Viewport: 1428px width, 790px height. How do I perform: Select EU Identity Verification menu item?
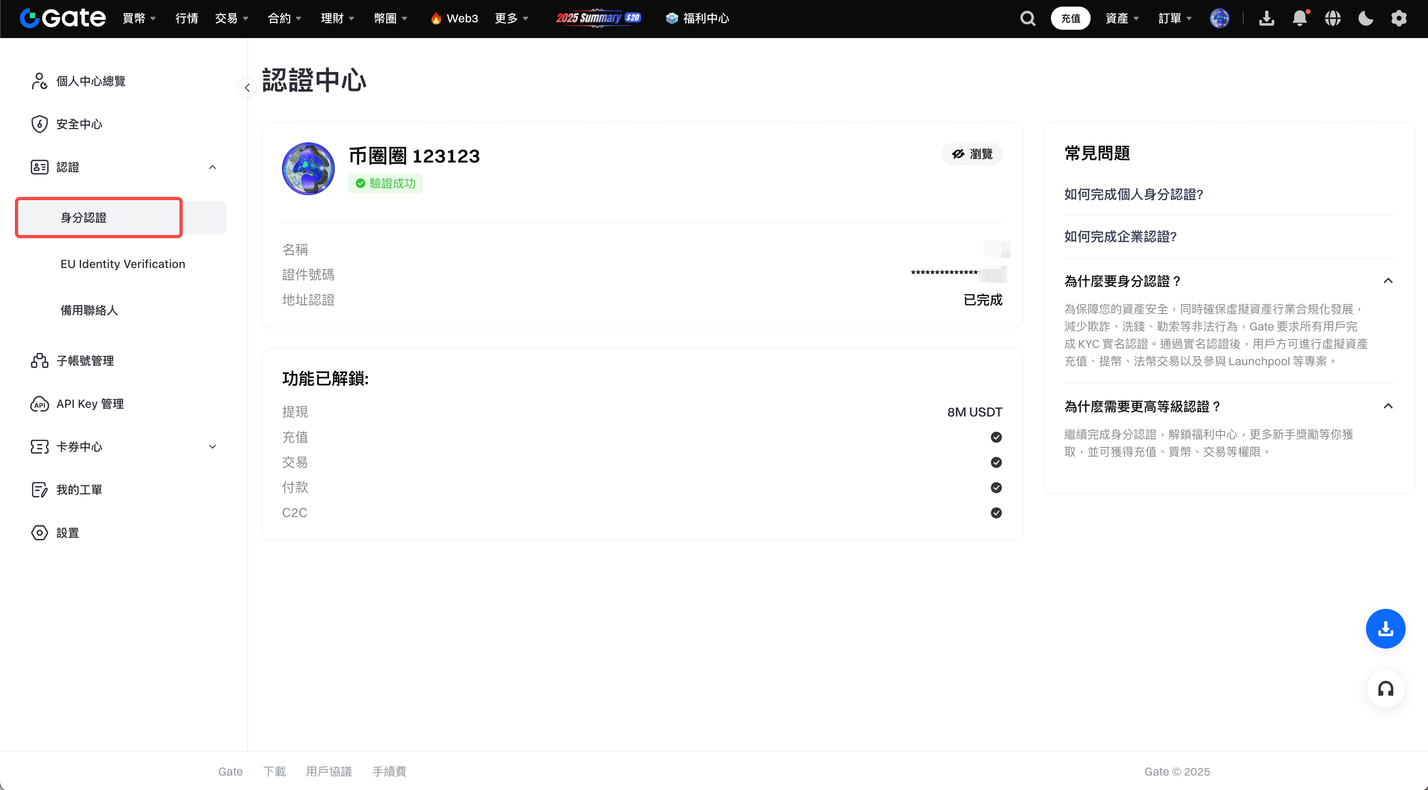122,264
